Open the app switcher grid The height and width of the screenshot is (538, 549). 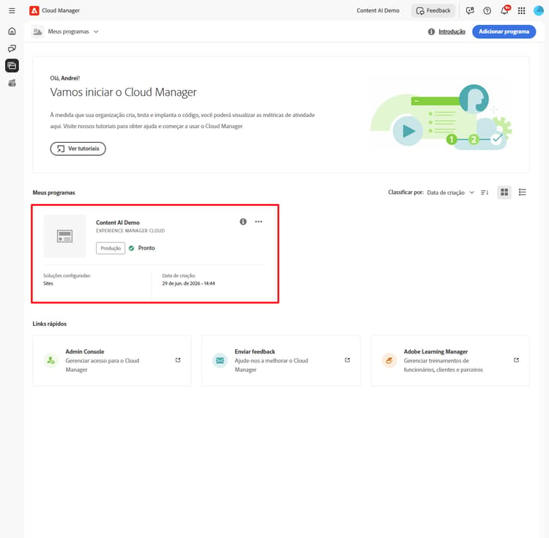click(521, 10)
